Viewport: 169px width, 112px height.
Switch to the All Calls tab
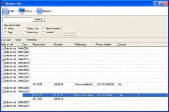click(7, 40)
